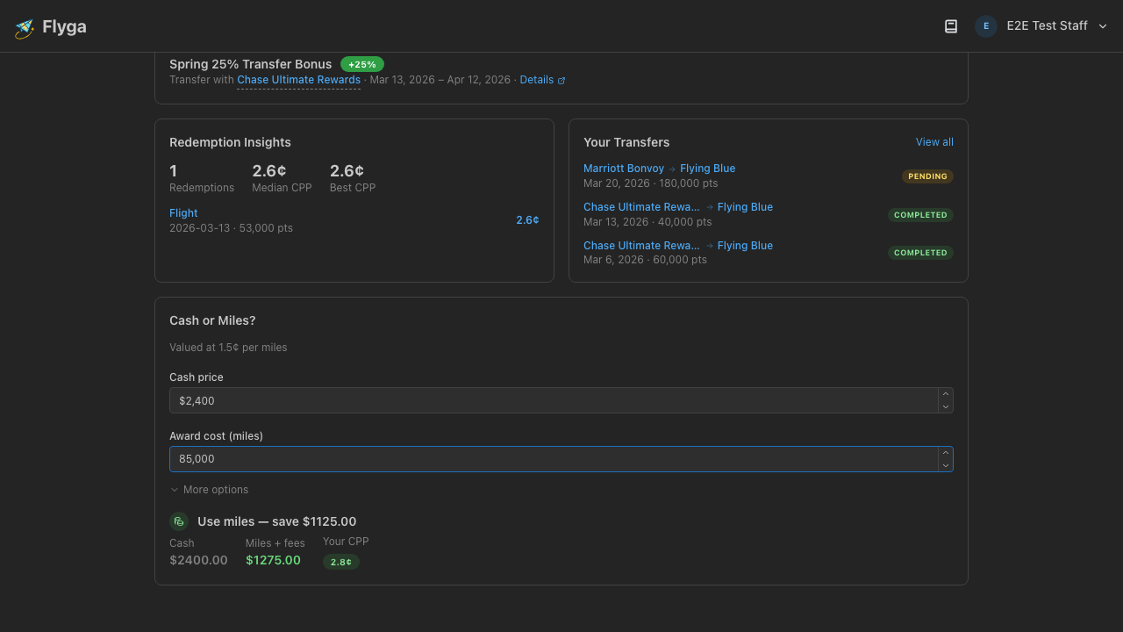Click Flying Blue in the Mar 13 transfer
This screenshot has width=1123, height=632.
pos(745,207)
